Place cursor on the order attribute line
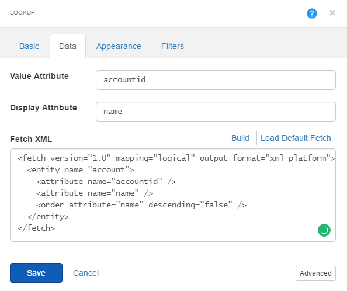This screenshot has height=291, width=347. coord(141,205)
